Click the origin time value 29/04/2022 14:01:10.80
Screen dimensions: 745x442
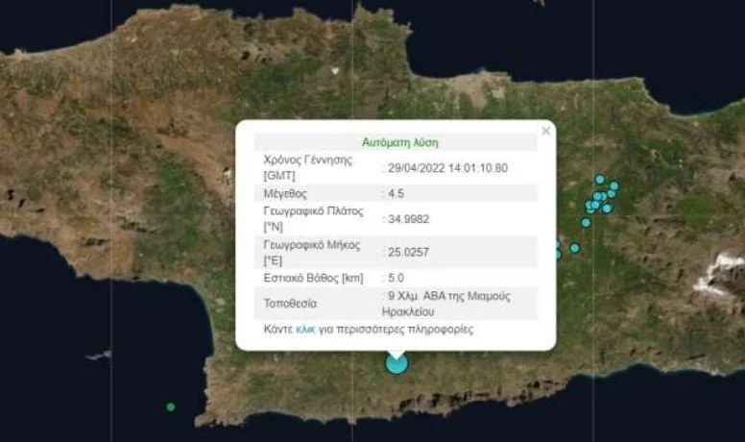(446, 167)
